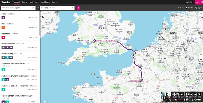Open the EUR / EN currency dropdown

190,2
